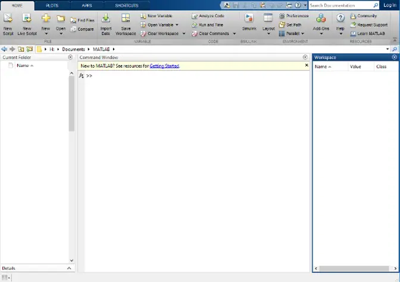This screenshot has width=400, height=282.
Task: Launch Simulink
Action: click(x=249, y=23)
